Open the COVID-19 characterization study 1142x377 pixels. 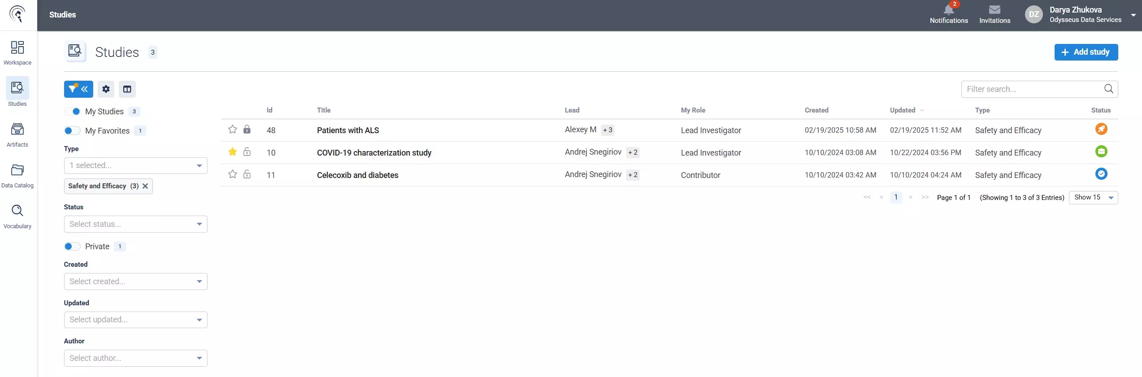374,153
